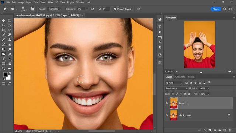Select the History Brush tool
The image size is (236, 133).
click(x=3, y=44)
